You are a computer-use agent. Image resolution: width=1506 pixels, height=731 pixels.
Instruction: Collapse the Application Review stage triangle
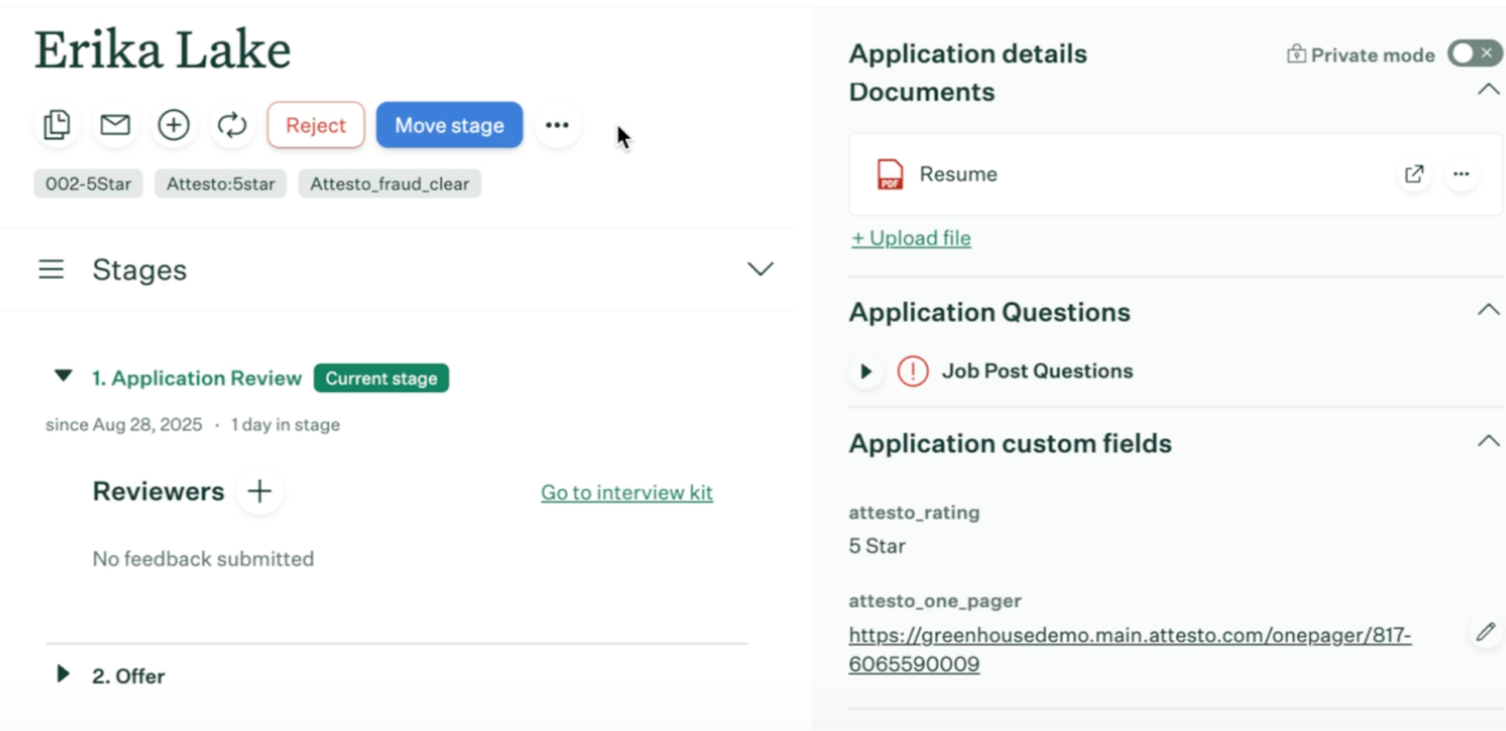63,376
